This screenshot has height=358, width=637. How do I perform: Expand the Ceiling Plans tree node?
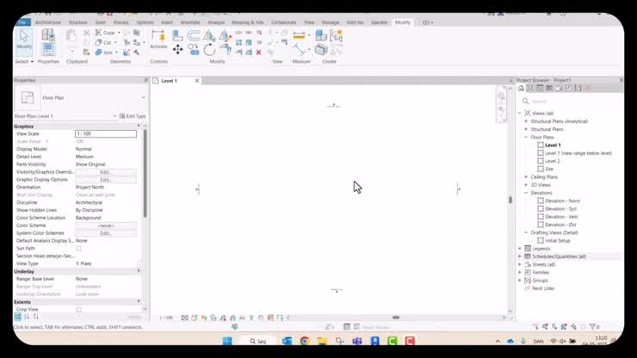tap(526, 177)
